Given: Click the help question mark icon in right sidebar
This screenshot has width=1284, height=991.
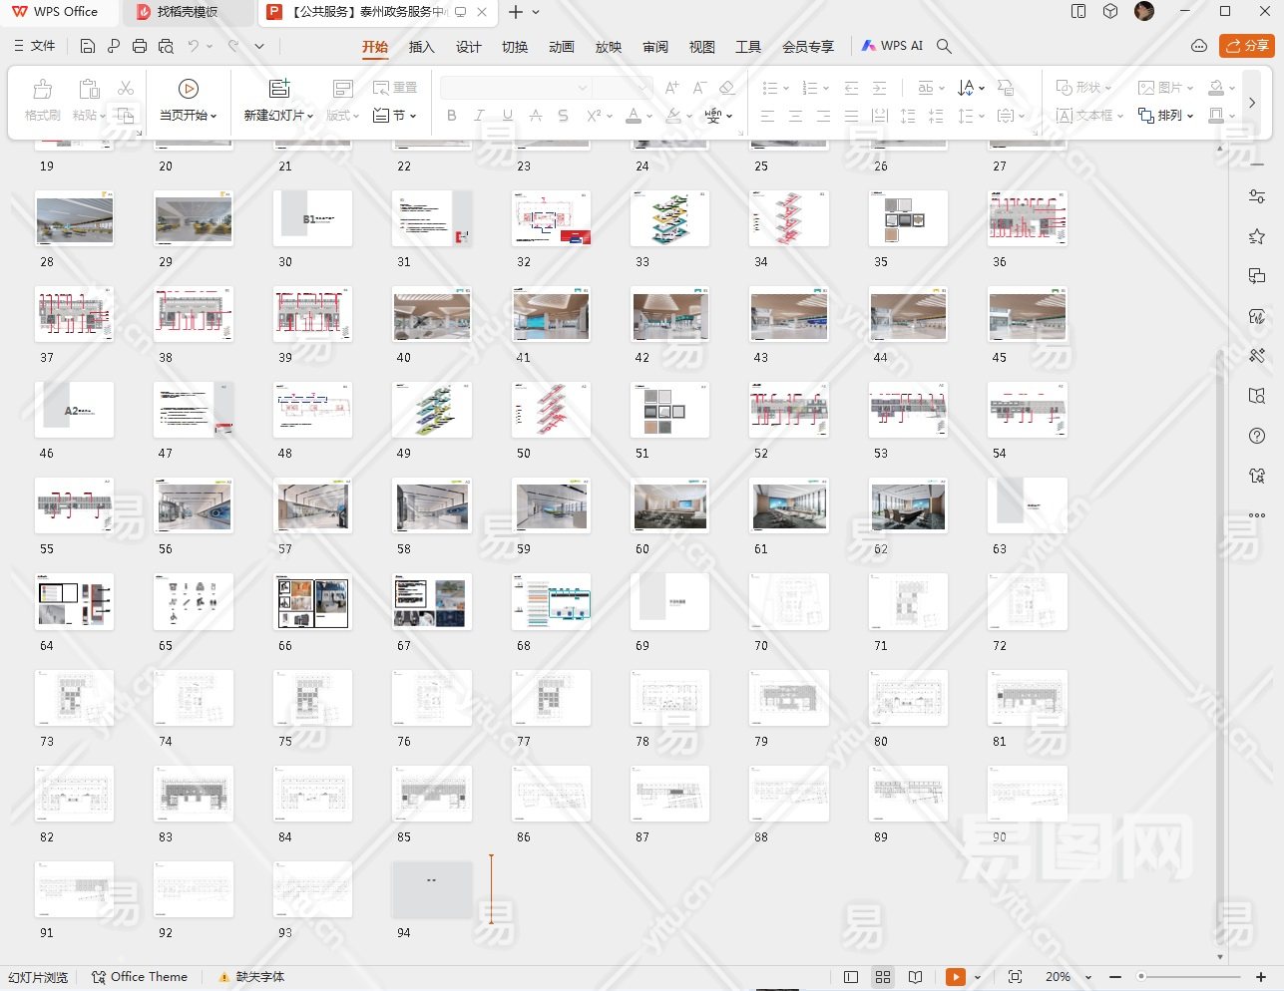Looking at the screenshot, I should 1257,436.
